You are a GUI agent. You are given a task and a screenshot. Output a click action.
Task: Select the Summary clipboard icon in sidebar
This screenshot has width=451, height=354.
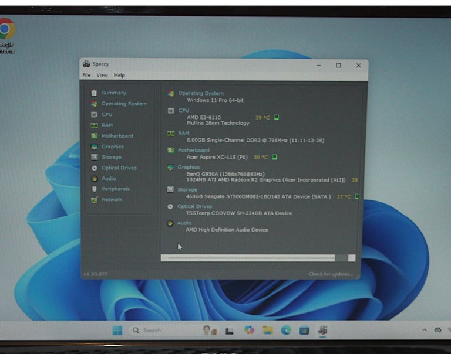pyautogui.click(x=94, y=93)
